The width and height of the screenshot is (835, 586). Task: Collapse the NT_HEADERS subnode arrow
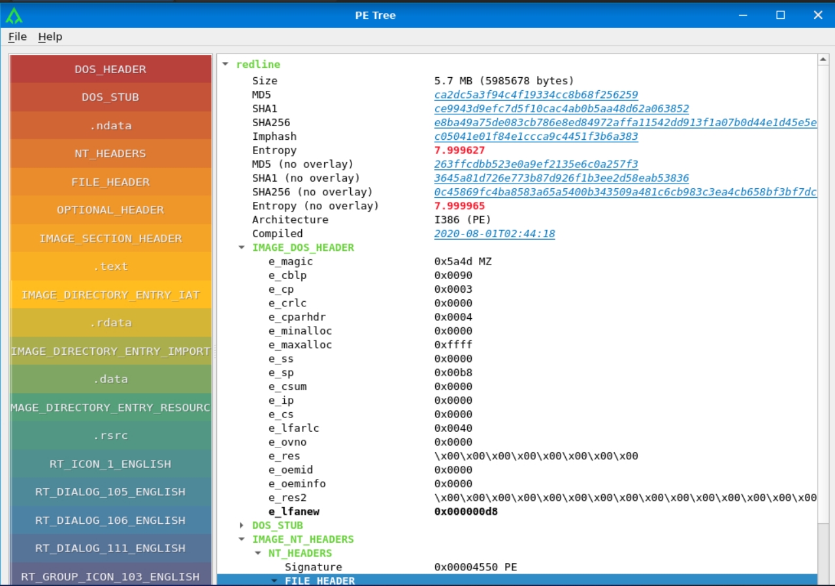click(x=258, y=553)
